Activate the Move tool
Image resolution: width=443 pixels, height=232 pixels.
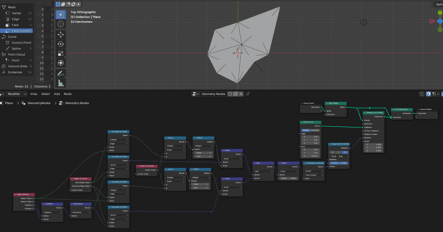61,35
